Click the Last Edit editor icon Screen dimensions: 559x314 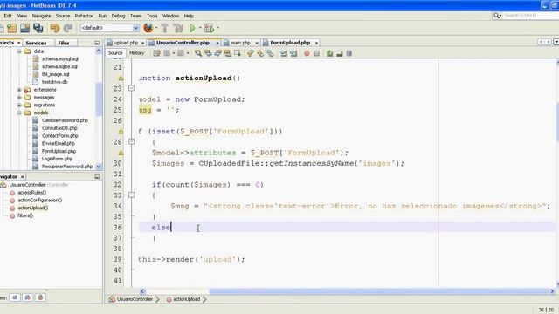[156, 53]
